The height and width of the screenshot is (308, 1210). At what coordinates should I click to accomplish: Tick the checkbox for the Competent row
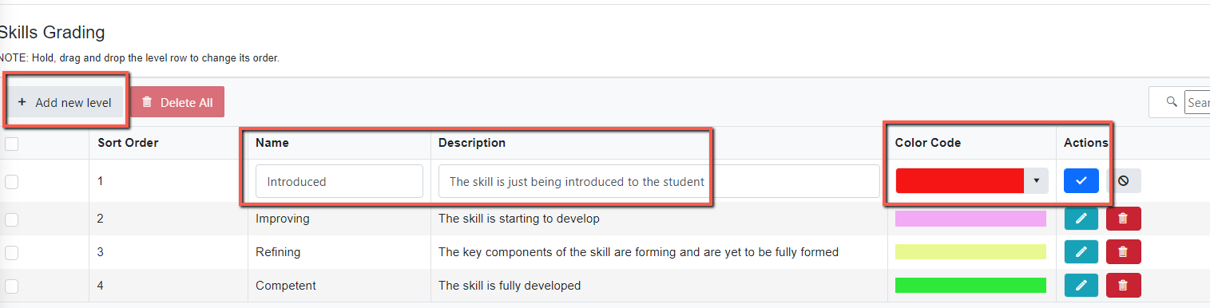[x=11, y=286]
